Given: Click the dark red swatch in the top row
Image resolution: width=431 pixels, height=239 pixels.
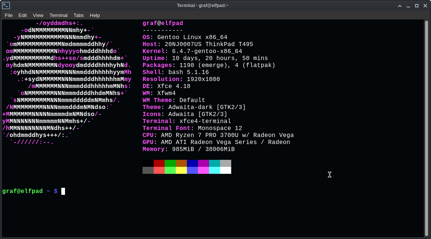Looking at the screenshot, I should pos(159,163).
